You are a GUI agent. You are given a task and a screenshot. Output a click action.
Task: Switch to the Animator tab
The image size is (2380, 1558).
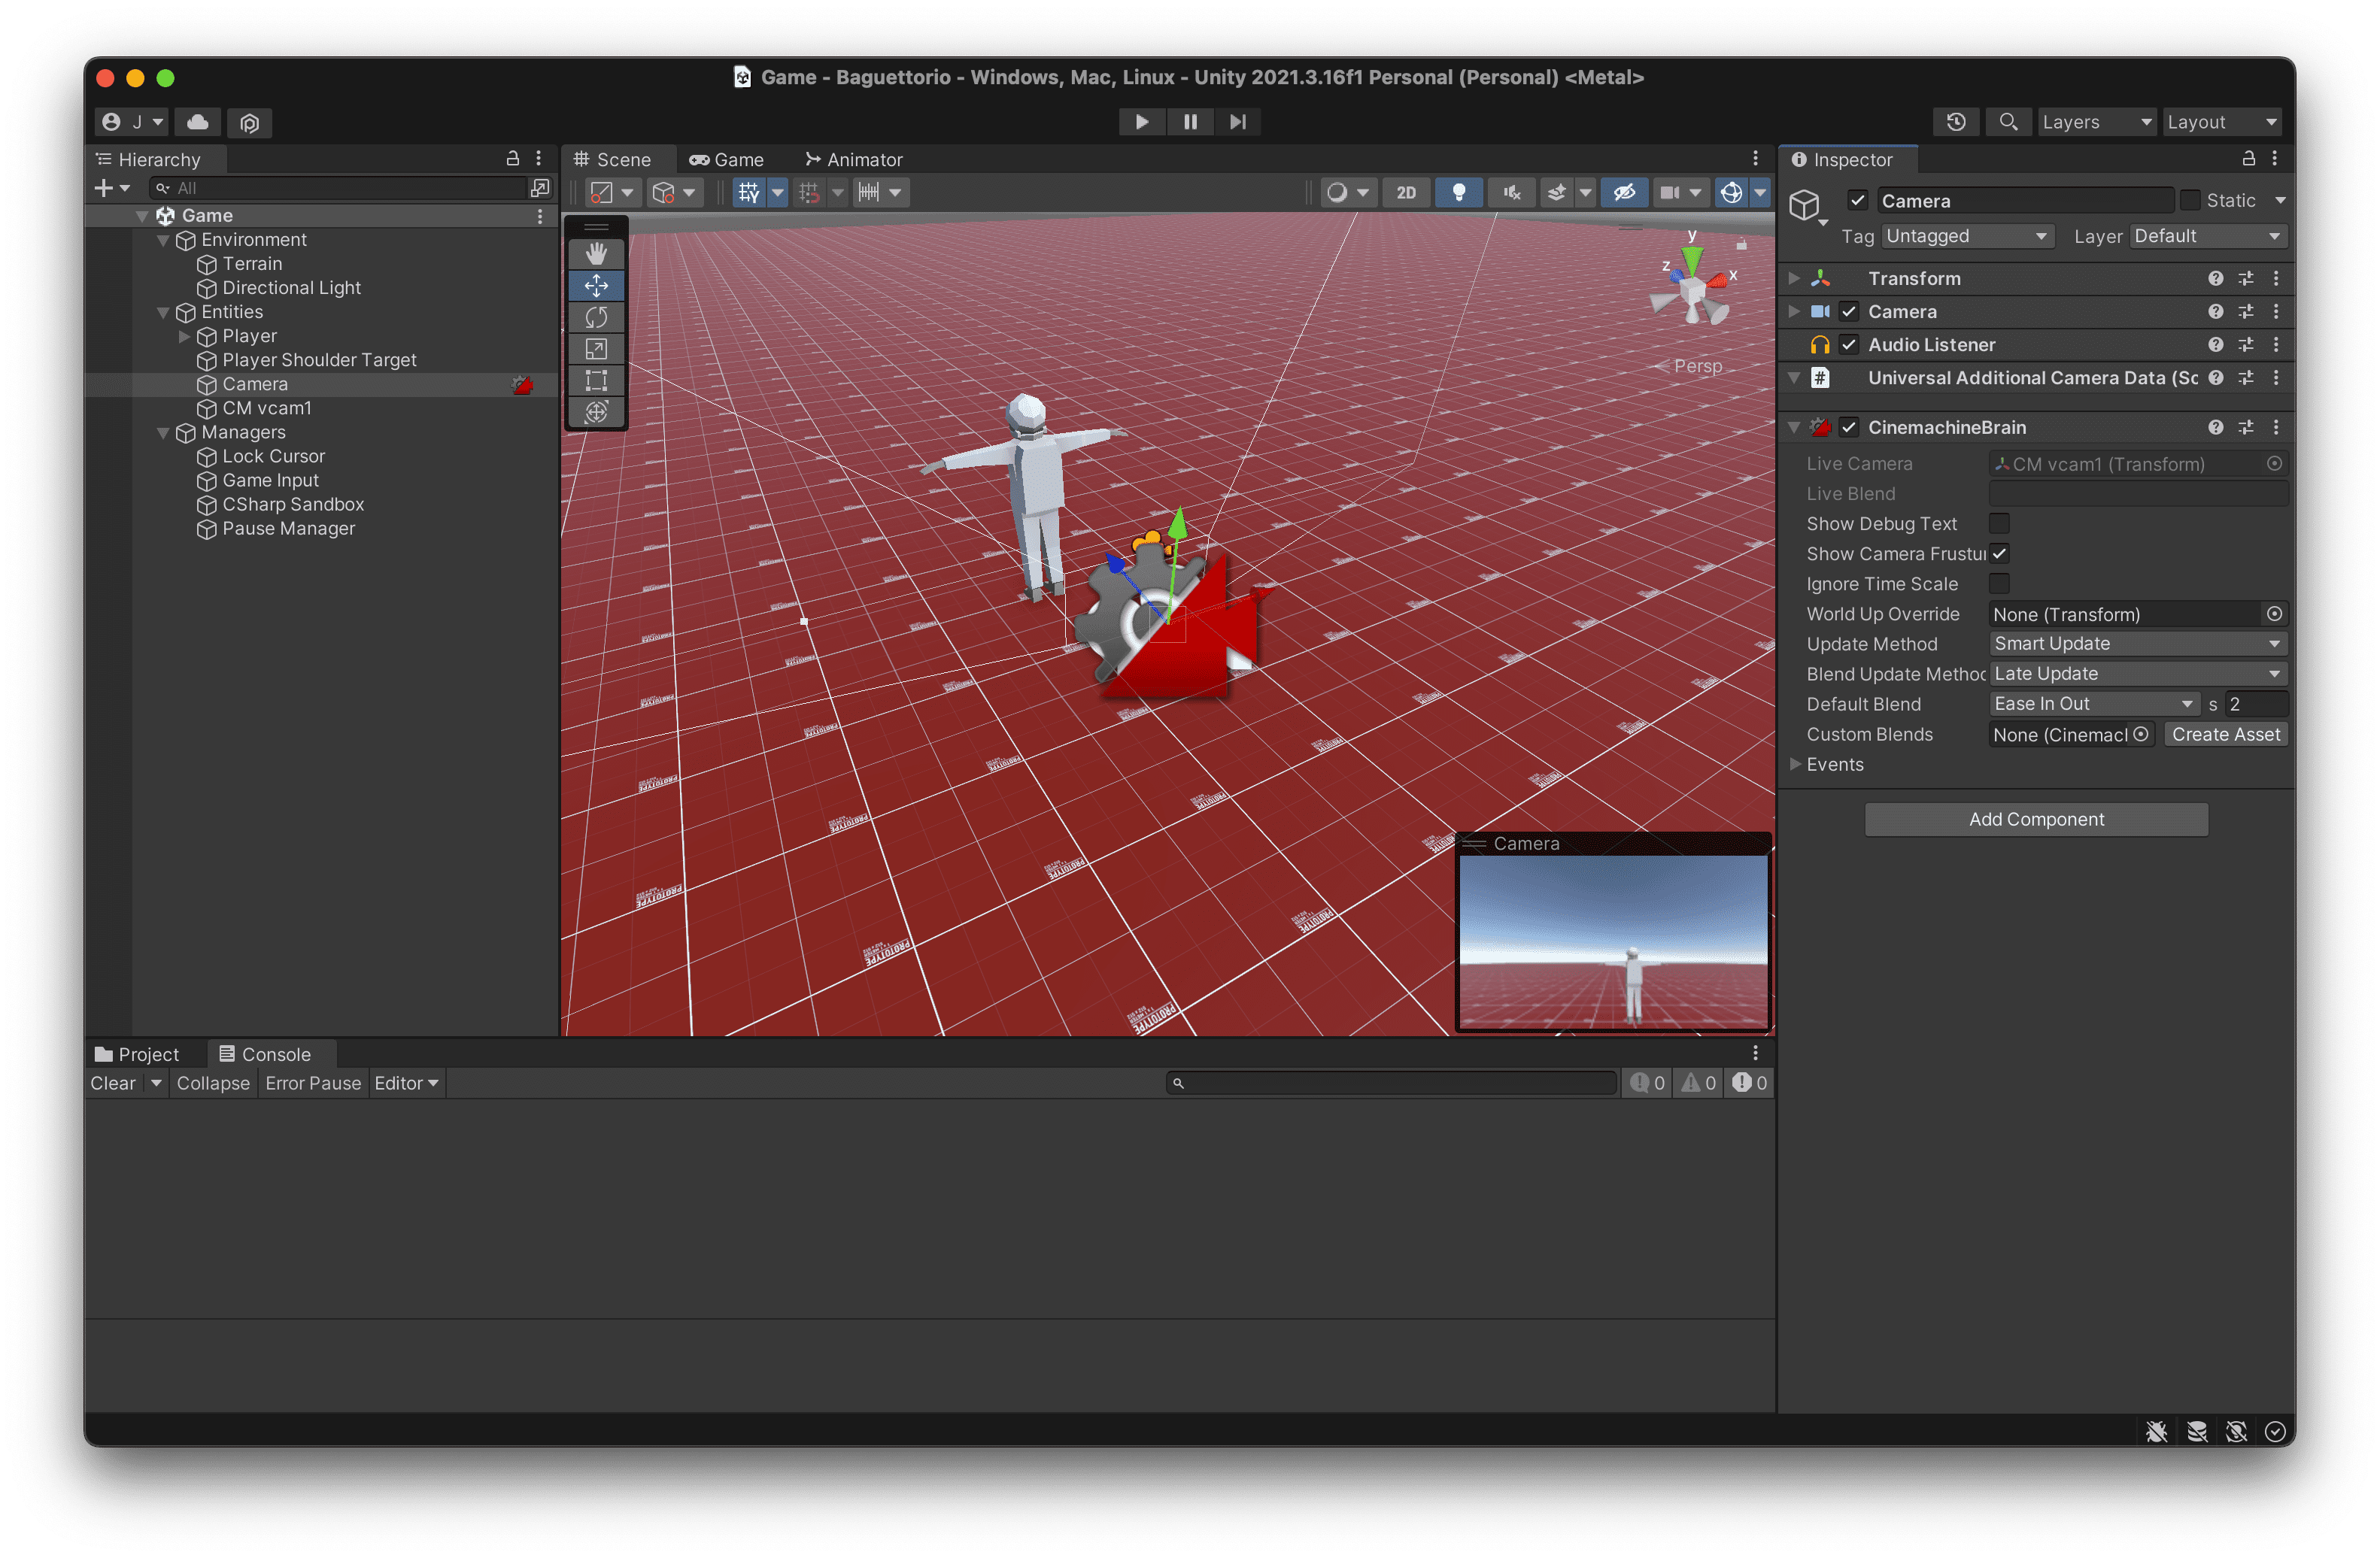[x=854, y=160]
